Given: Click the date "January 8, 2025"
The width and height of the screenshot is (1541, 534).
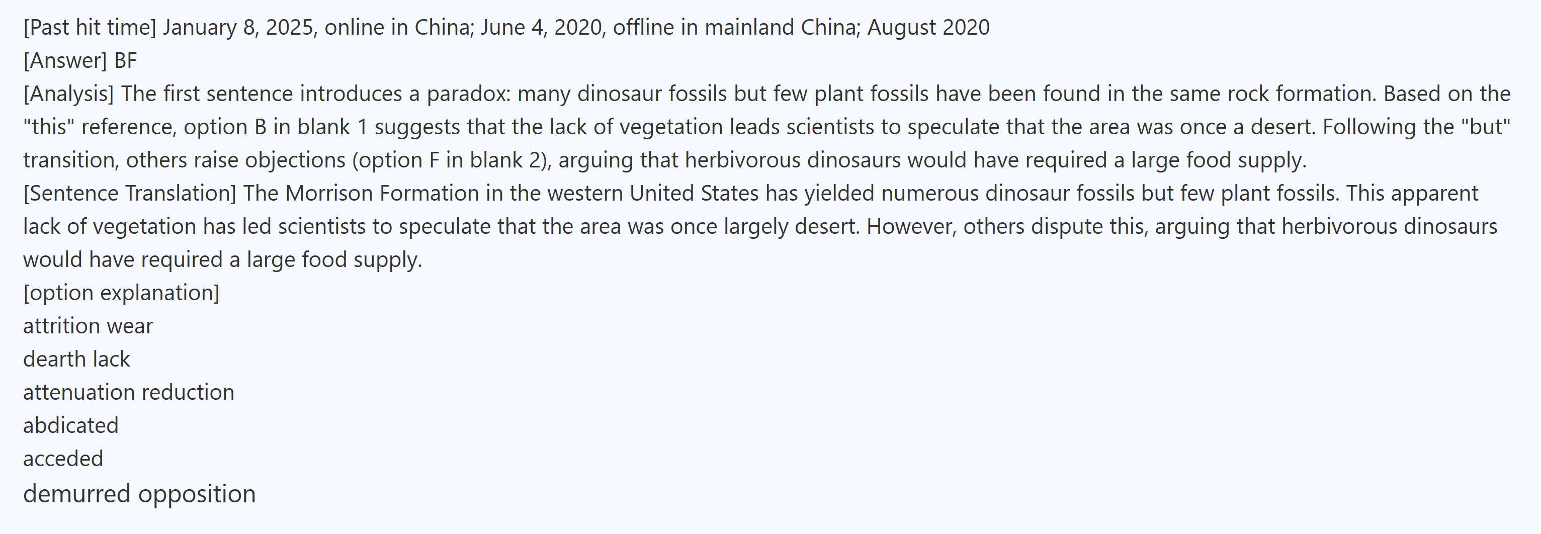Looking at the screenshot, I should point(238,28).
